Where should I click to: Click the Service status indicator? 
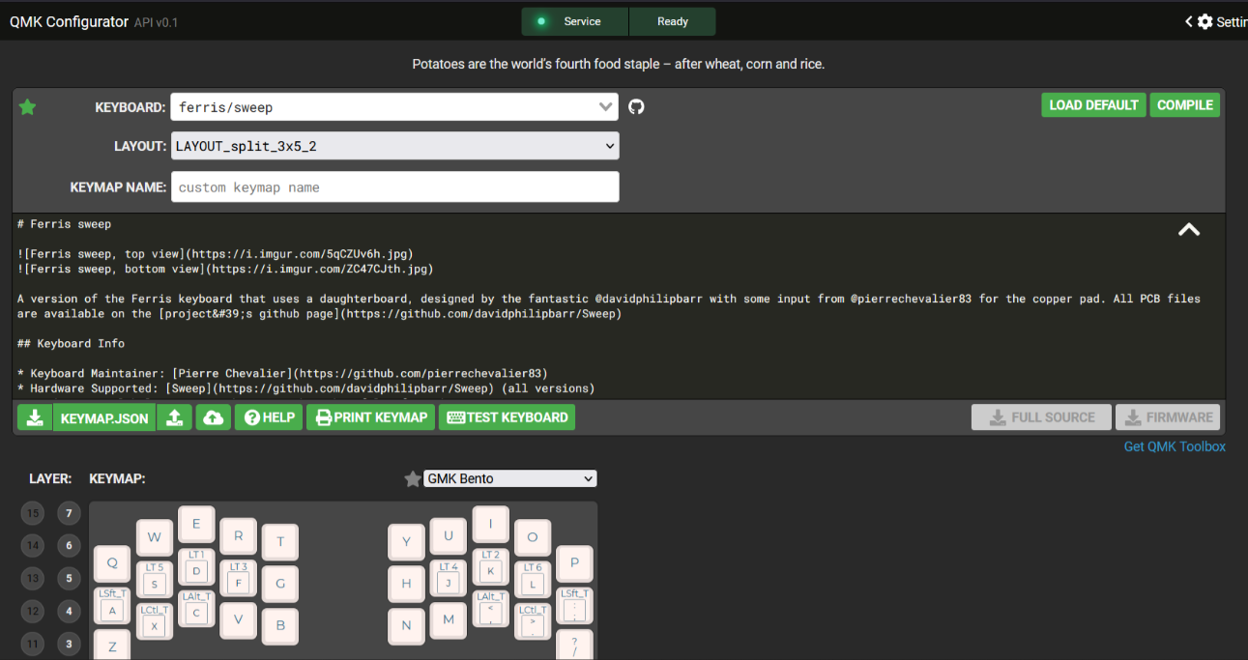pyautogui.click(x=575, y=21)
